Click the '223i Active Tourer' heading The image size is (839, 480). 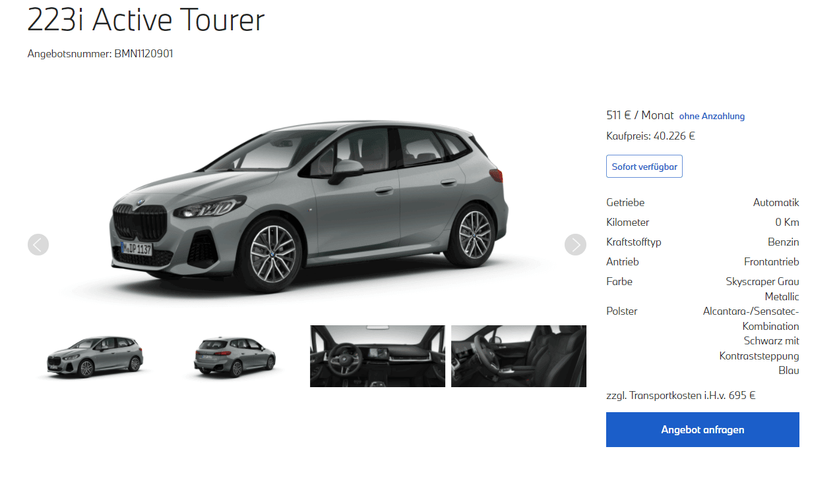click(x=146, y=20)
